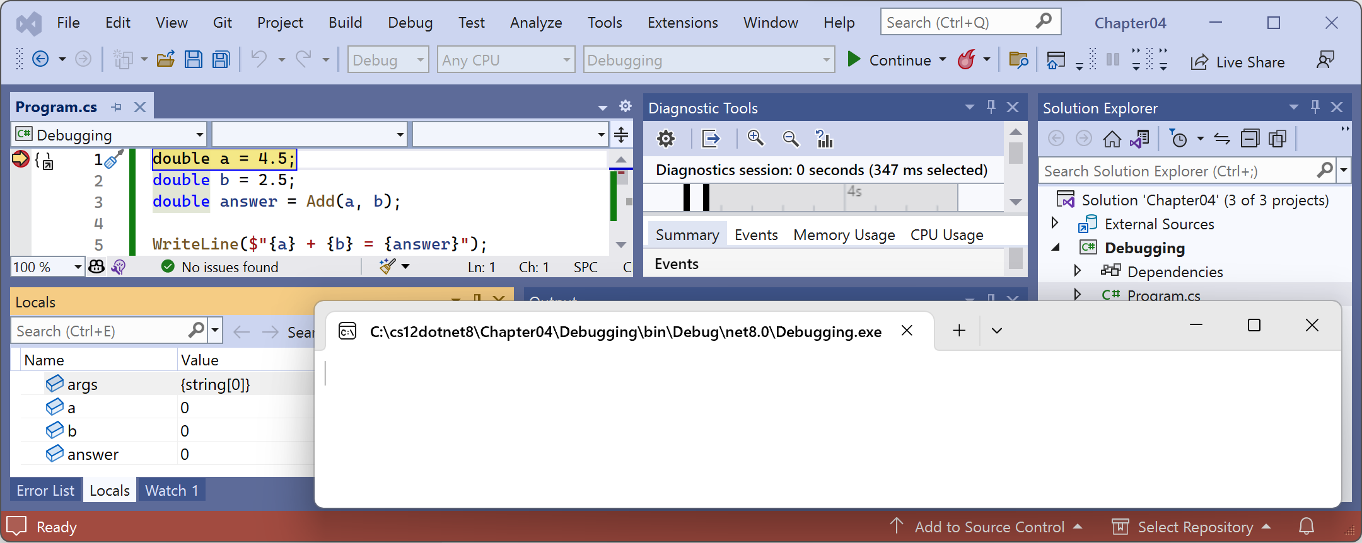The width and height of the screenshot is (1362, 543).
Task: Switch to CPU Usage tab
Action: [946, 235]
